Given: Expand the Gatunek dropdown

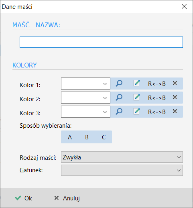Looking at the screenshot, I should coord(122,170).
